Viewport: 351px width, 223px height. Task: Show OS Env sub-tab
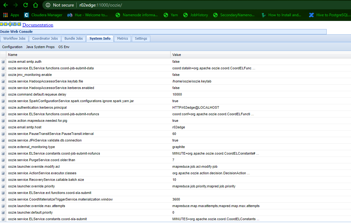[x=64, y=47]
